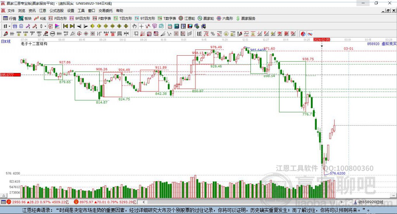Image resolution: width=397 pixels, height=214 pixels.
Task: Click the 老子十二宫结构 indicator title
Action: coord(34,44)
